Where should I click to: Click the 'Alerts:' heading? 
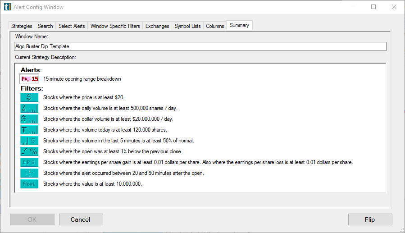pyautogui.click(x=31, y=70)
